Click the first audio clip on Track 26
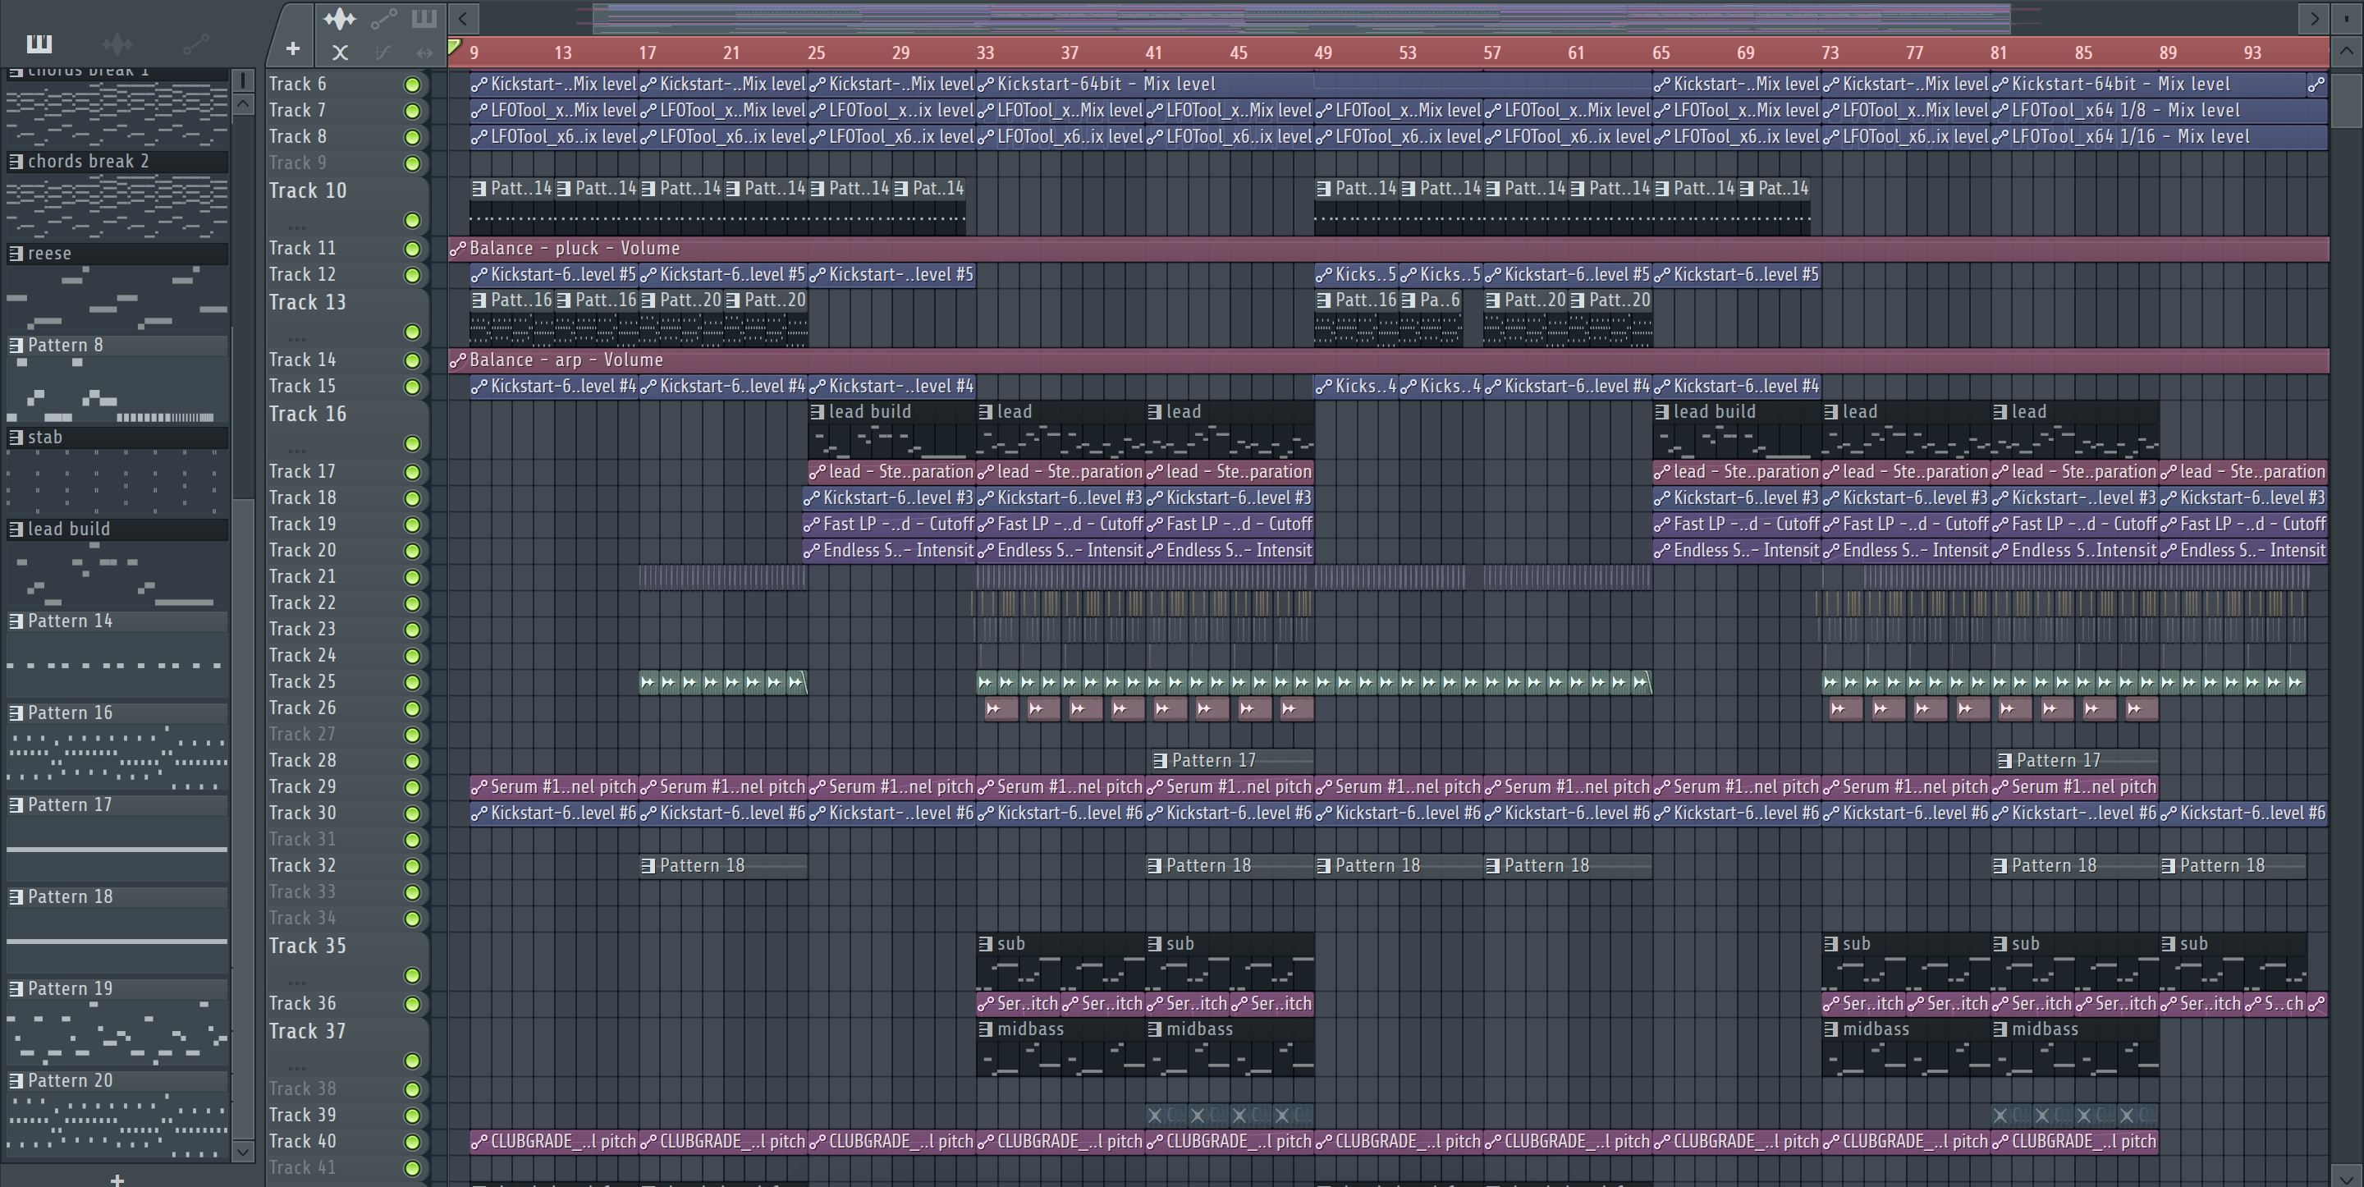2364x1187 pixels. [x=1001, y=708]
